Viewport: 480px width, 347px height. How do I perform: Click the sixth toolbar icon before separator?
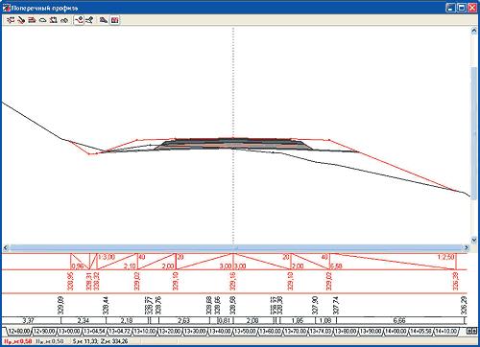pos(64,20)
